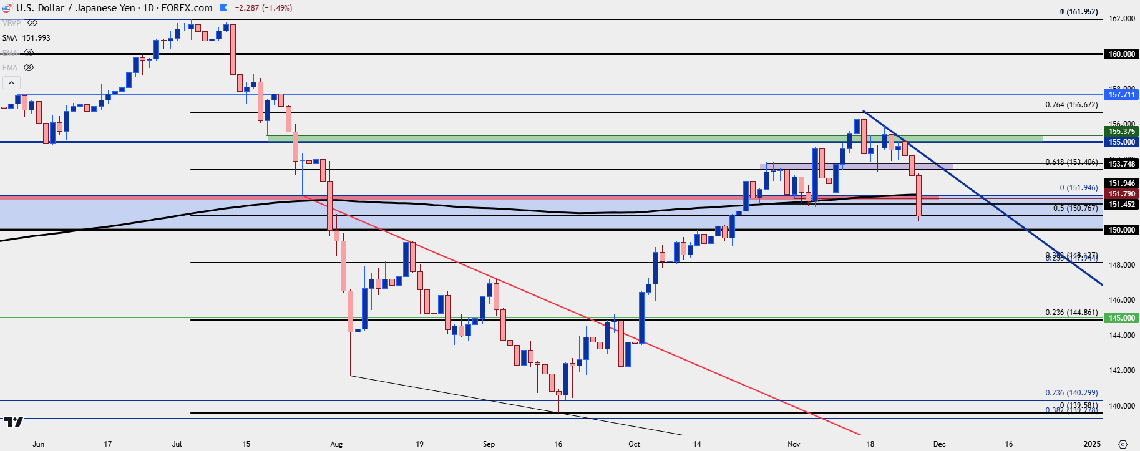Click the Dec date on the time axis
The image size is (1140, 451).
[x=939, y=444]
